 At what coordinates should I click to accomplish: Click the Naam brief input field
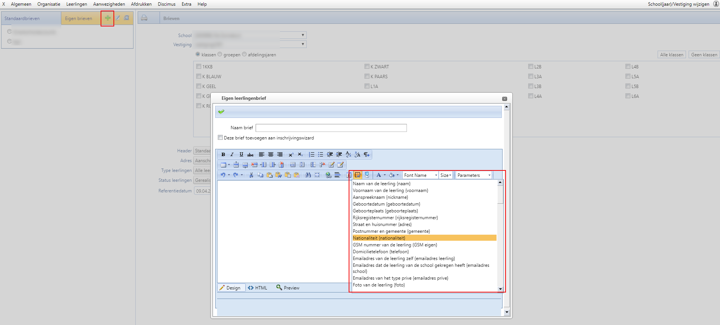pos(331,128)
